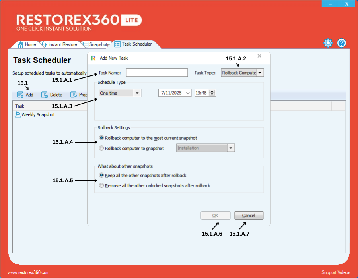Select Remove all other unlocked snapshots option

point(102,185)
